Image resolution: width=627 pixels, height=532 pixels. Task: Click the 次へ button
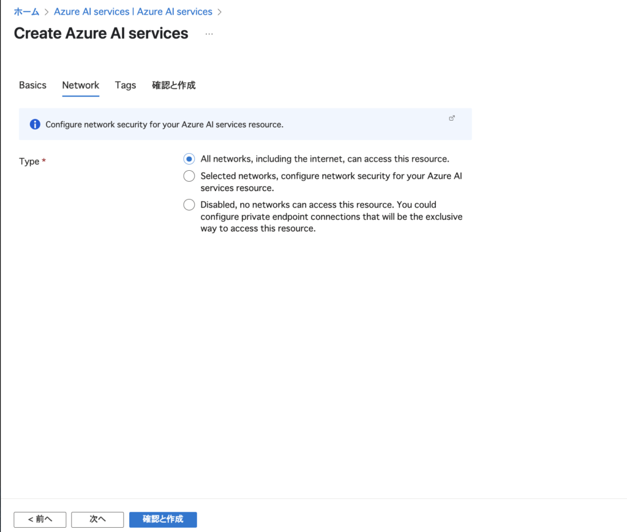point(97,519)
